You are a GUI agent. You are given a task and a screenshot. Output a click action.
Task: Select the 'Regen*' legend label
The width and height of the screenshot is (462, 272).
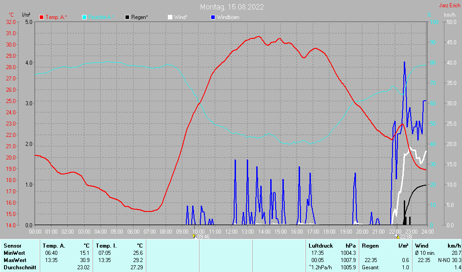(x=140, y=17)
